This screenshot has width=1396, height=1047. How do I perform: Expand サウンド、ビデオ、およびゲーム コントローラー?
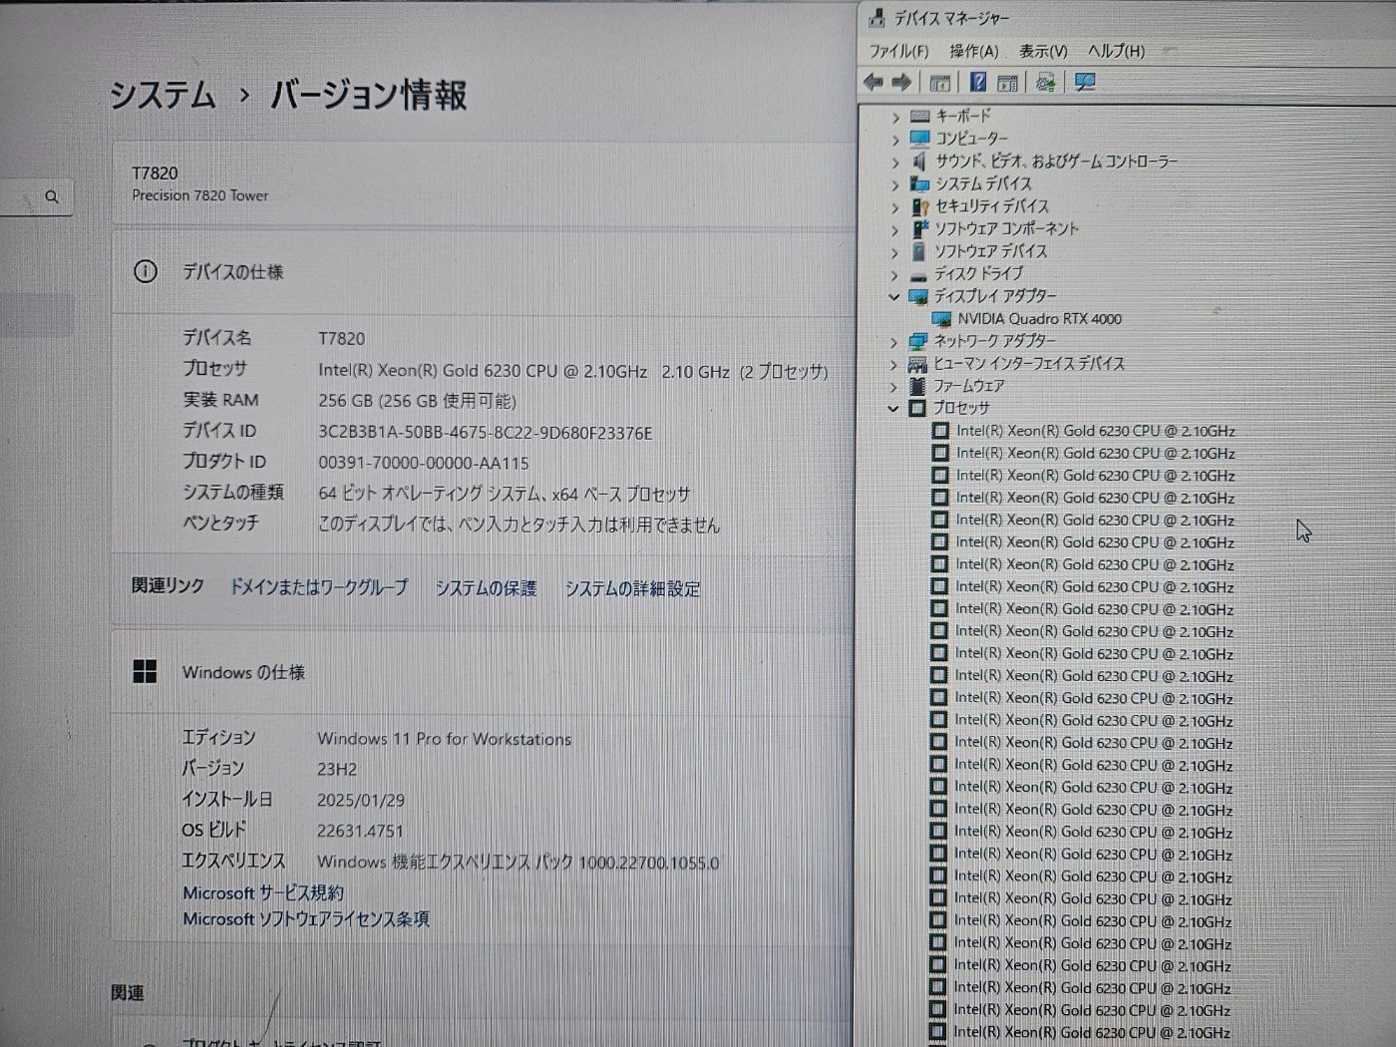coord(895,162)
